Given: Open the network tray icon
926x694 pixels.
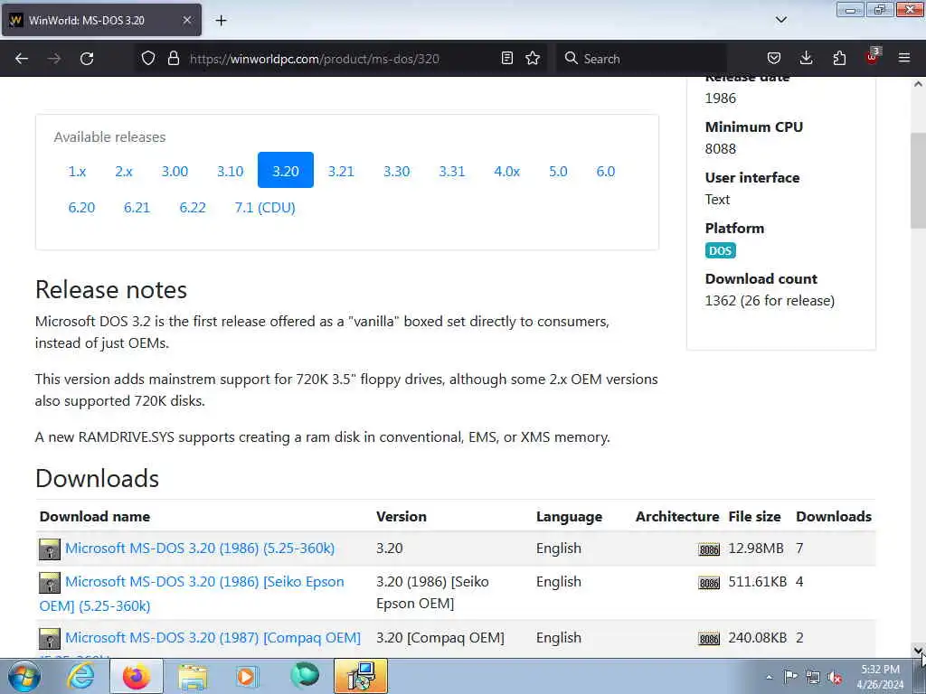Looking at the screenshot, I should point(813,677).
